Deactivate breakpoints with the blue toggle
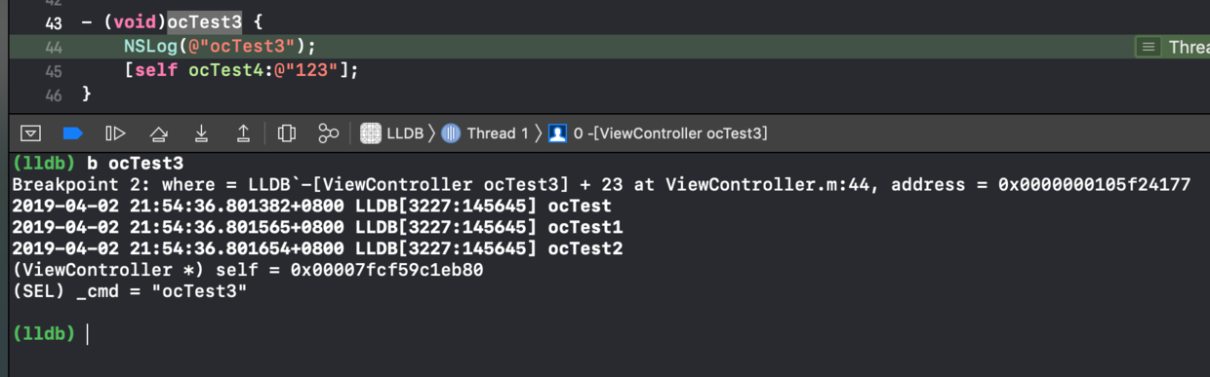 pyautogui.click(x=73, y=133)
